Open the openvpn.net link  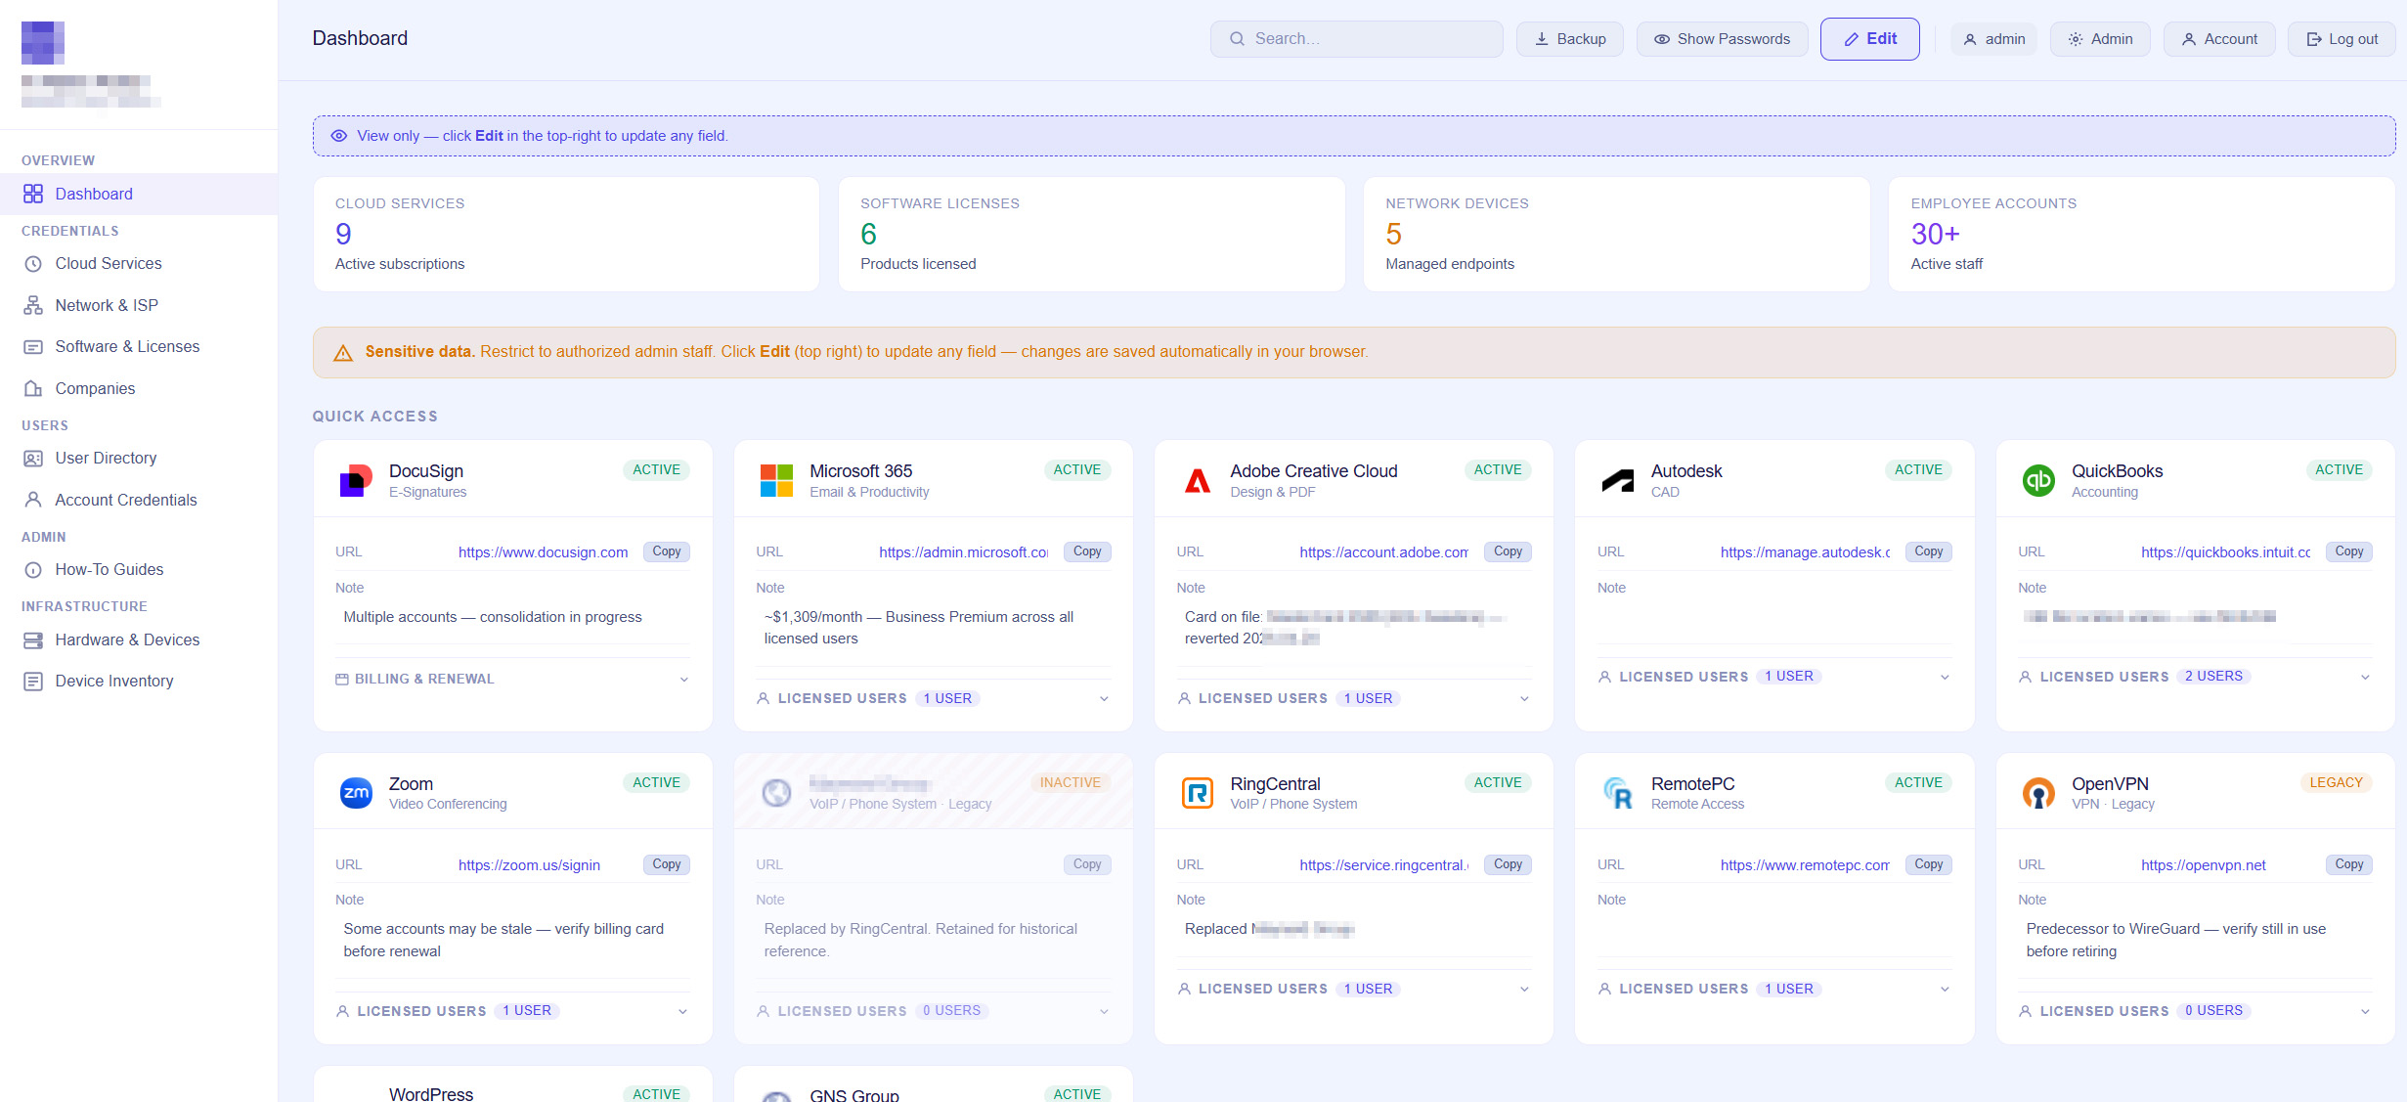[2203, 865]
